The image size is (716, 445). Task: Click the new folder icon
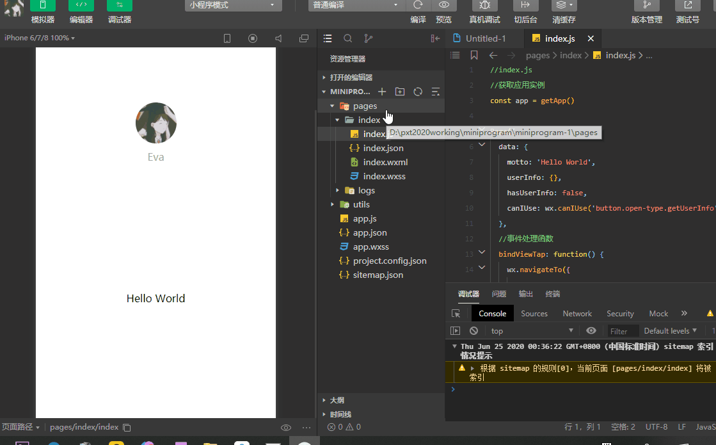400,92
